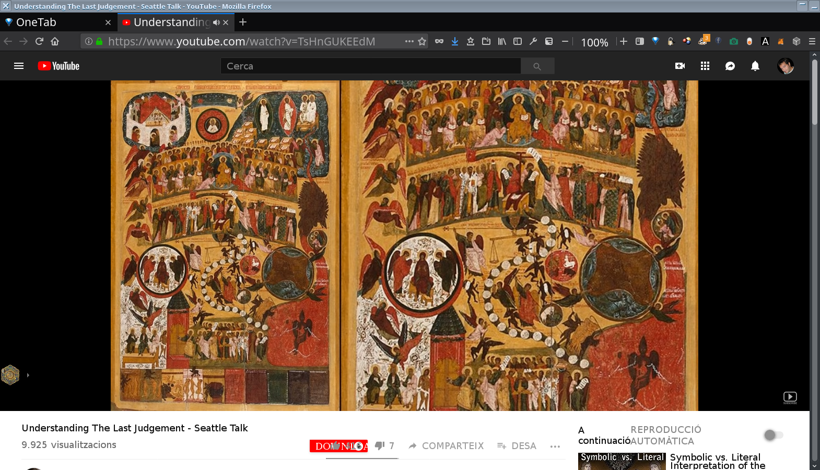Show site information icon
820x470 pixels.
[x=89, y=41]
